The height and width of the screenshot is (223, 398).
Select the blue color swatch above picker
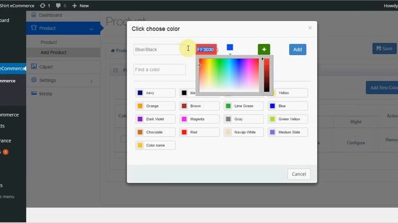tap(229, 47)
